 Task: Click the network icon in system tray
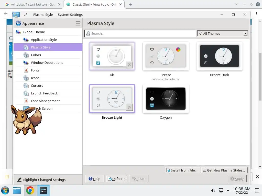[x=221, y=190]
